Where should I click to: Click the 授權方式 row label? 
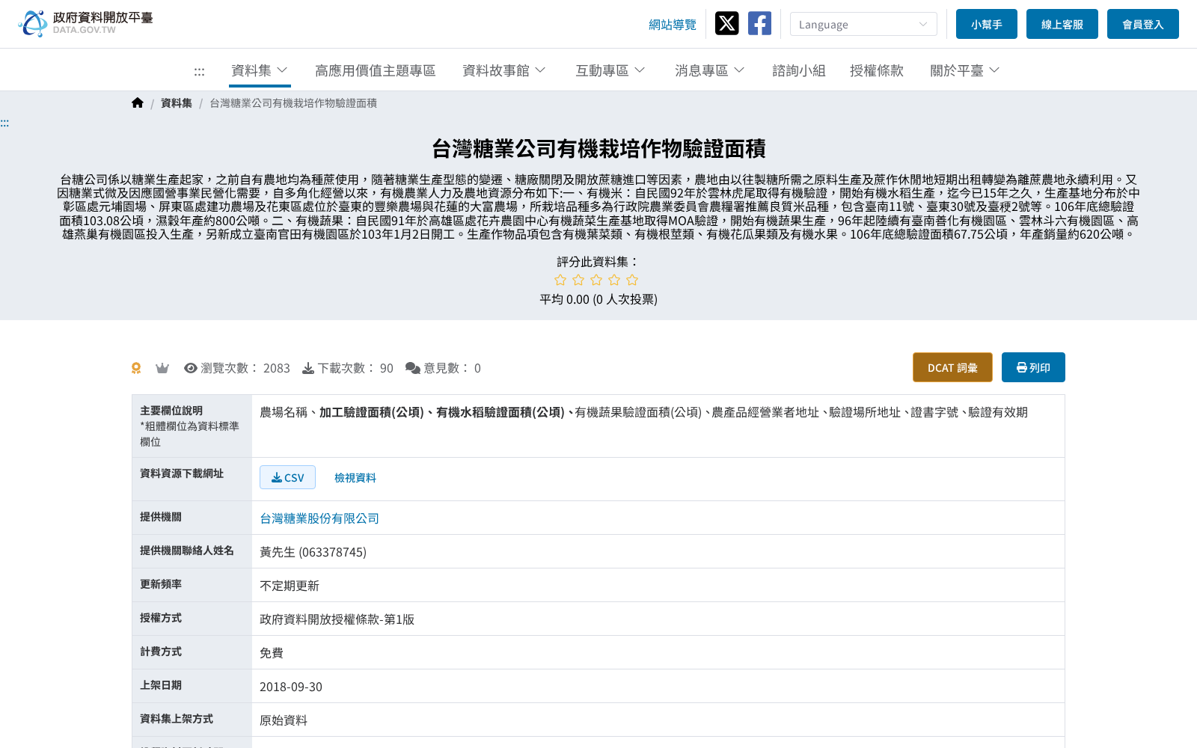(x=161, y=618)
